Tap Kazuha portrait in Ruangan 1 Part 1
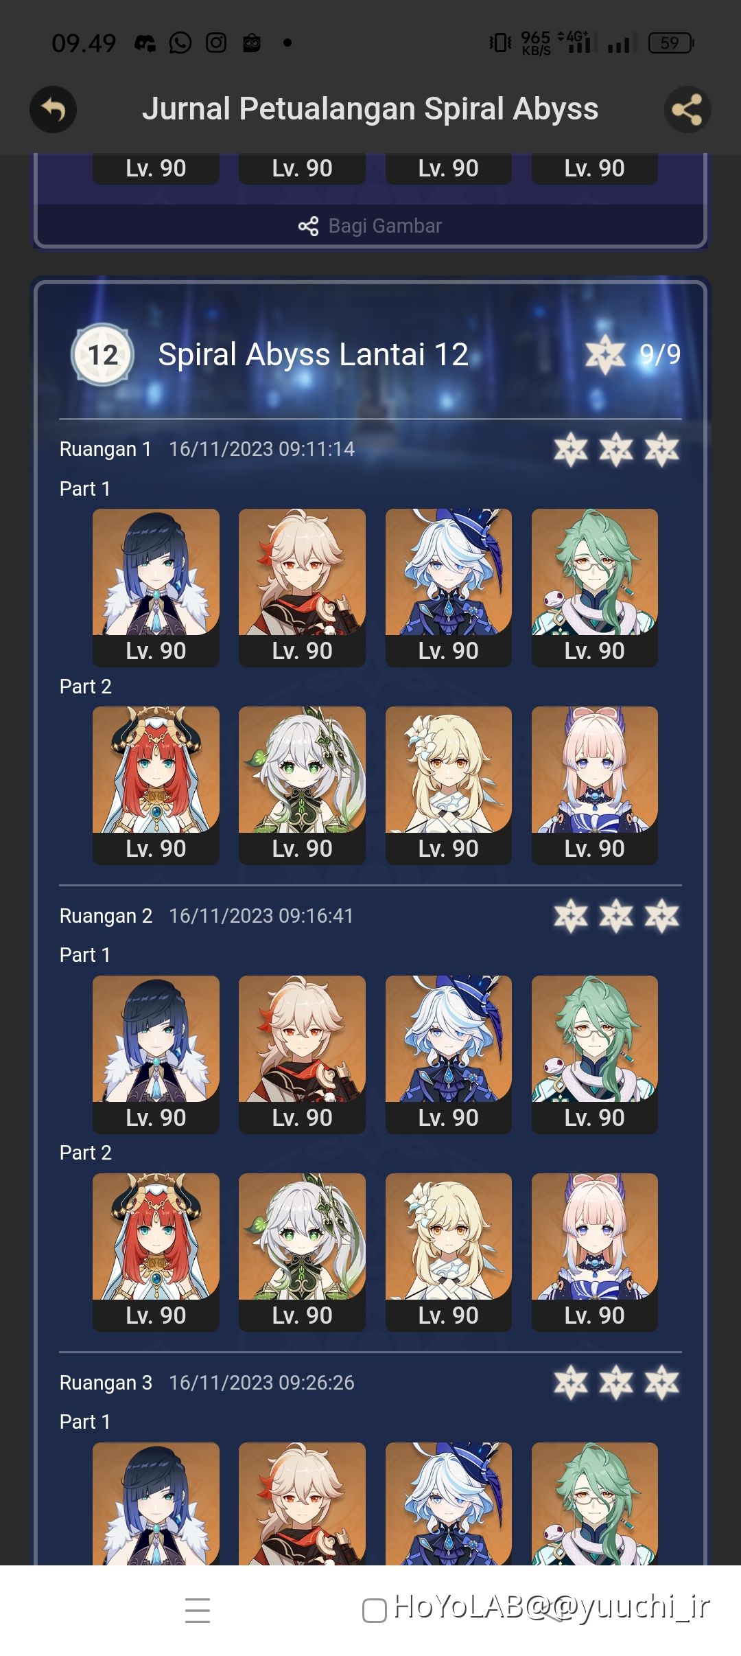741x1656 pixels. [x=302, y=588]
